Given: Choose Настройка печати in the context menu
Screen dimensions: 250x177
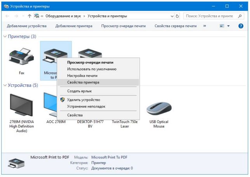Looking at the screenshot, I should 98,76.
